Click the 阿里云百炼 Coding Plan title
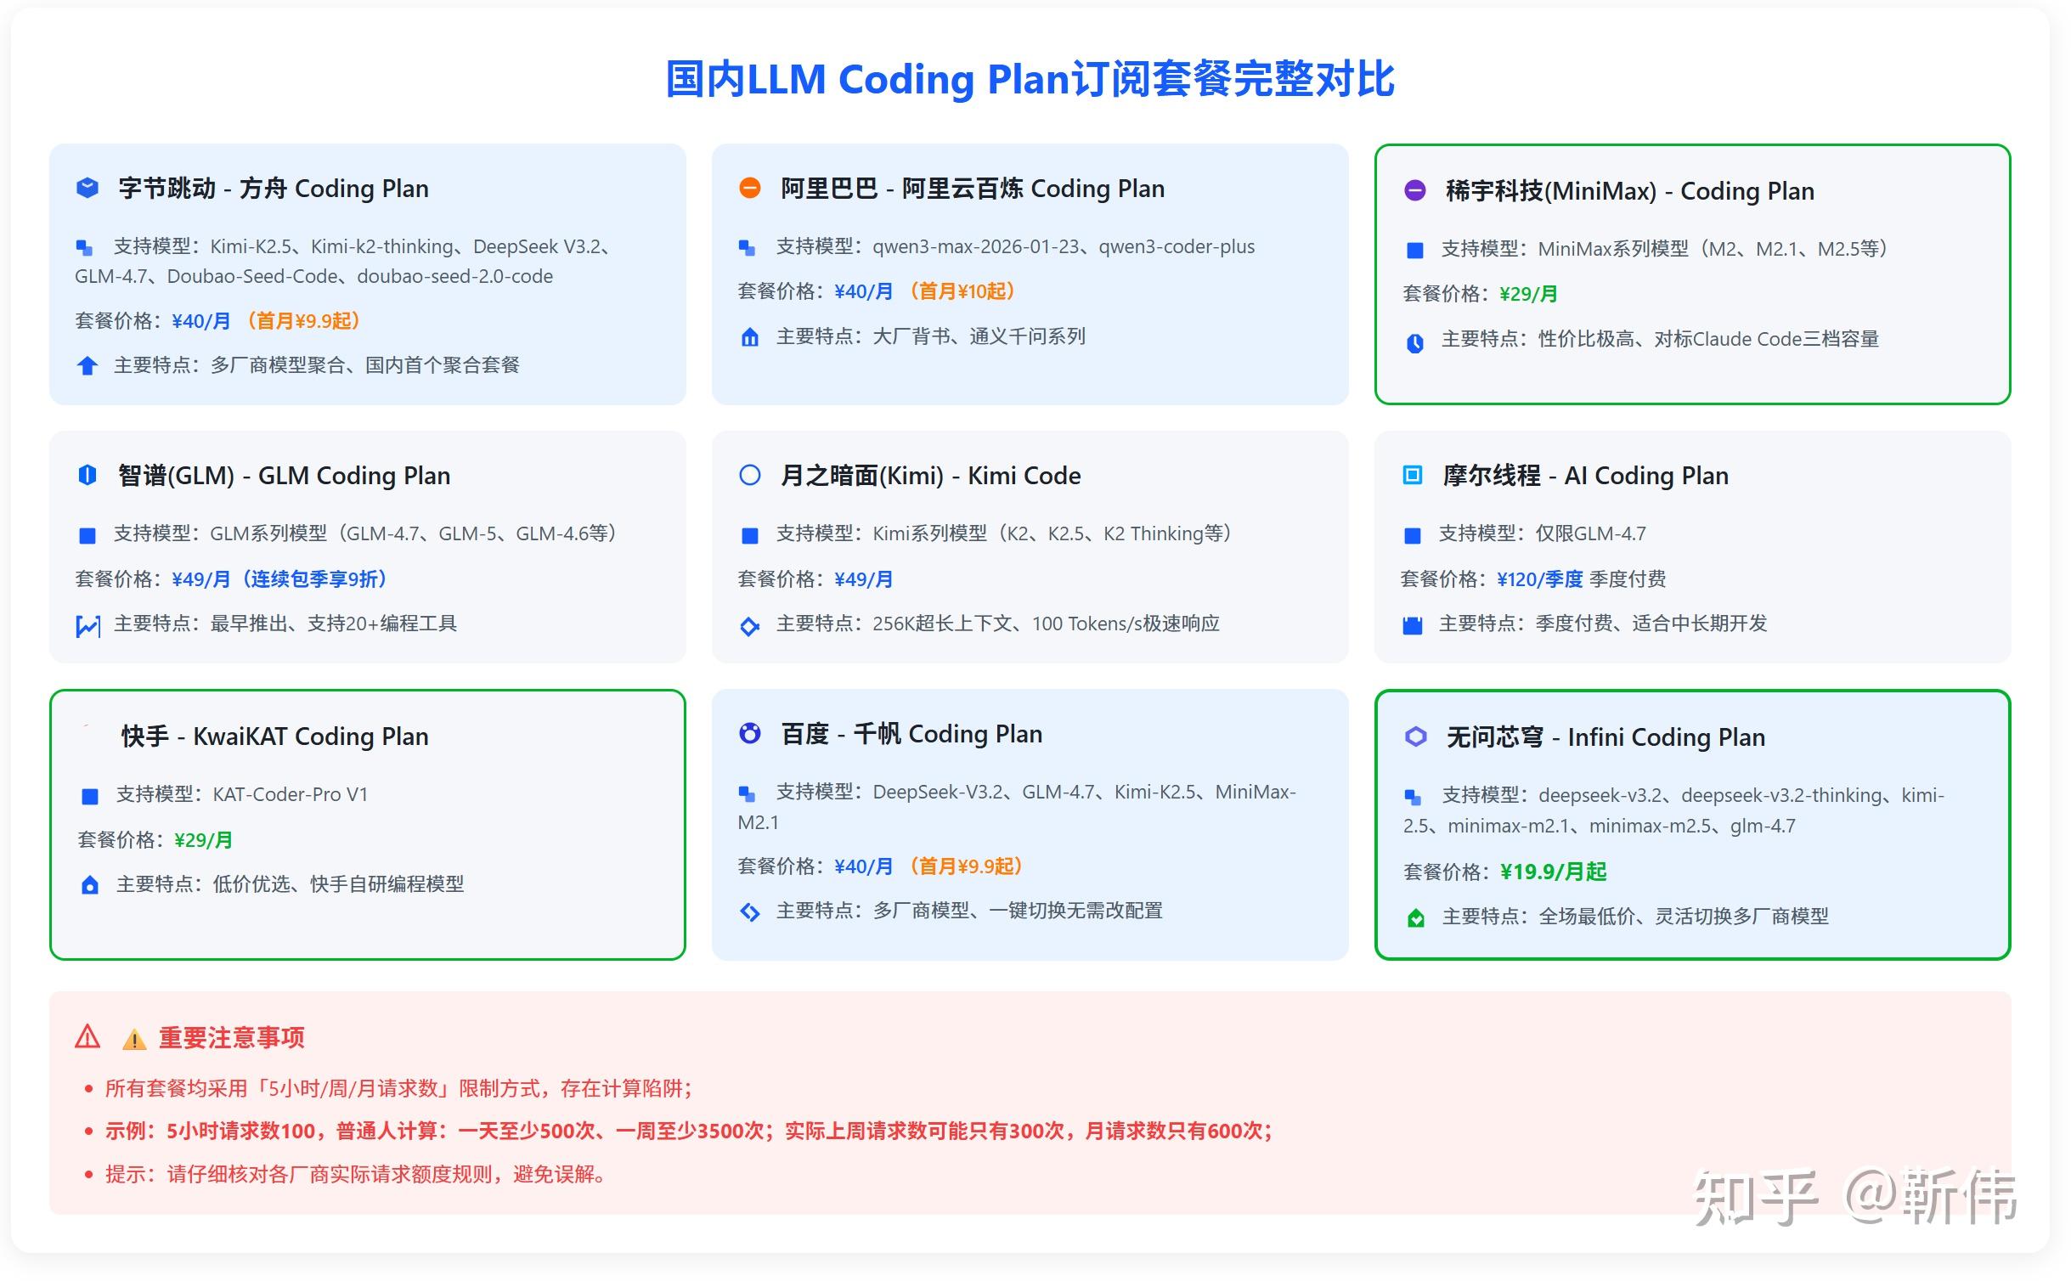Screen dimensions: 2071x1281 1032,189
